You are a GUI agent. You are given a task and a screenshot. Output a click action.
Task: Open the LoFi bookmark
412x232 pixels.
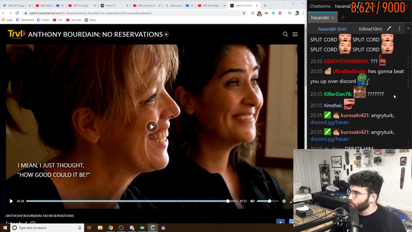(58, 20)
